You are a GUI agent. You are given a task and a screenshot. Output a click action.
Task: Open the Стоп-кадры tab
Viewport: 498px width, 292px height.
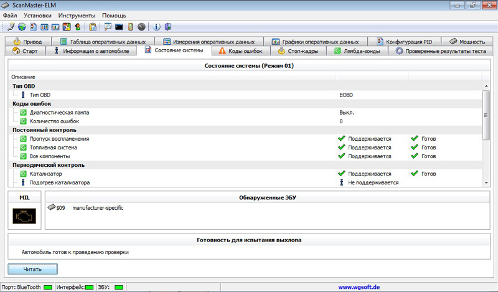point(298,51)
